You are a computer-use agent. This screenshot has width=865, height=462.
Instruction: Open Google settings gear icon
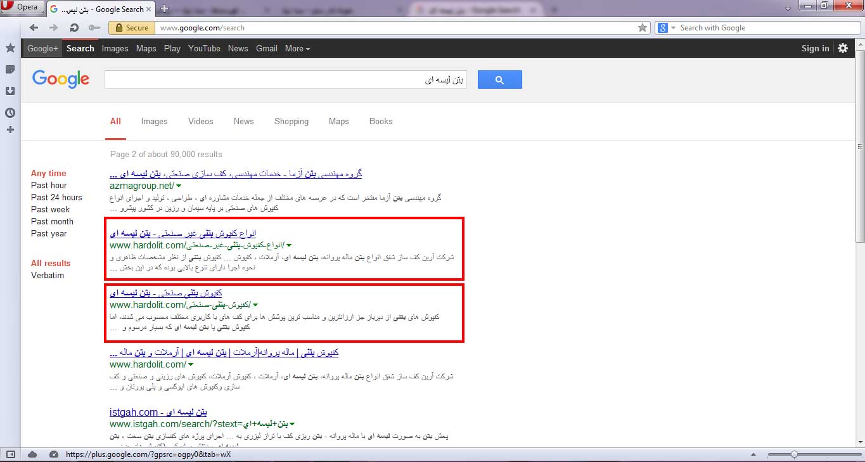843,48
